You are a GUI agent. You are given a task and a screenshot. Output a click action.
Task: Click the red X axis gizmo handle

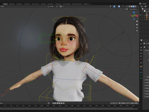(x=137, y=16)
